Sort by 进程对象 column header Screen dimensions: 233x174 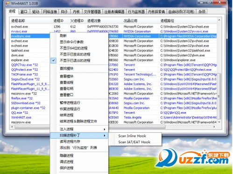pos(104,21)
